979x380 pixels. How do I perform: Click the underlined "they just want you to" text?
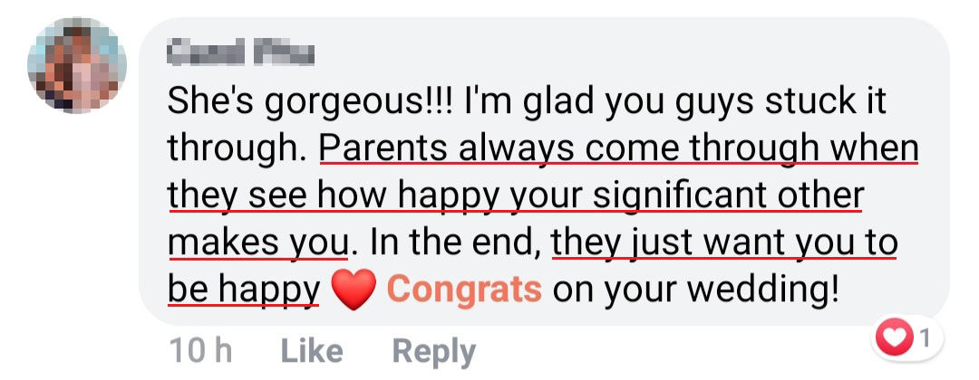[724, 243]
